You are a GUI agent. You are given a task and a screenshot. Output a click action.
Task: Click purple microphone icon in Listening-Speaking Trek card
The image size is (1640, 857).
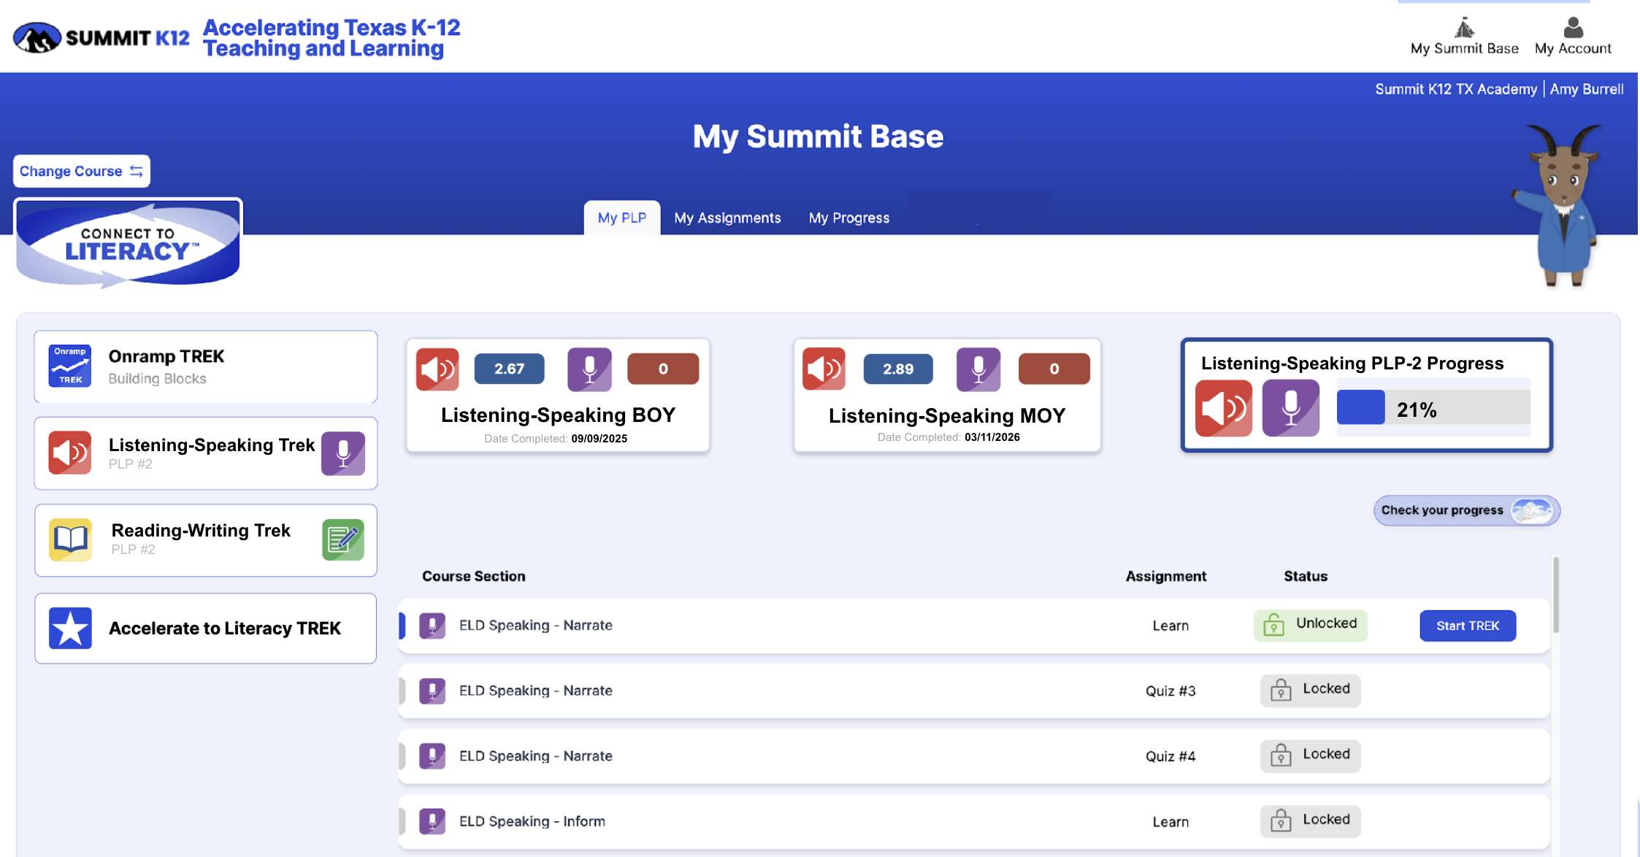click(343, 453)
